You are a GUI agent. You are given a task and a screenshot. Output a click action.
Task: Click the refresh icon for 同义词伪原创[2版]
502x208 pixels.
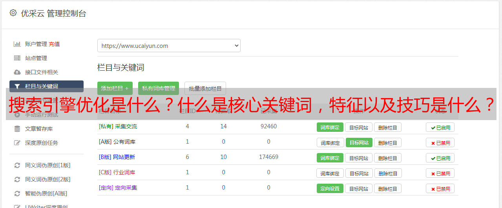[x=17, y=179]
